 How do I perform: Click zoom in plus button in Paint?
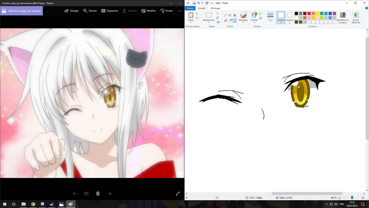tap(363, 198)
